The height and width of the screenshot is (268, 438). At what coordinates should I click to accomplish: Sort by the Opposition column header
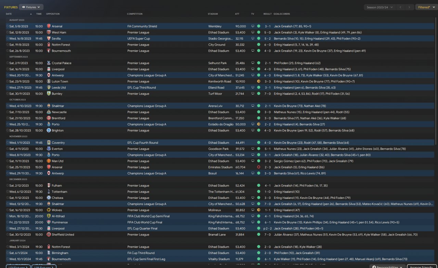pyautogui.click(x=53, y=14)
